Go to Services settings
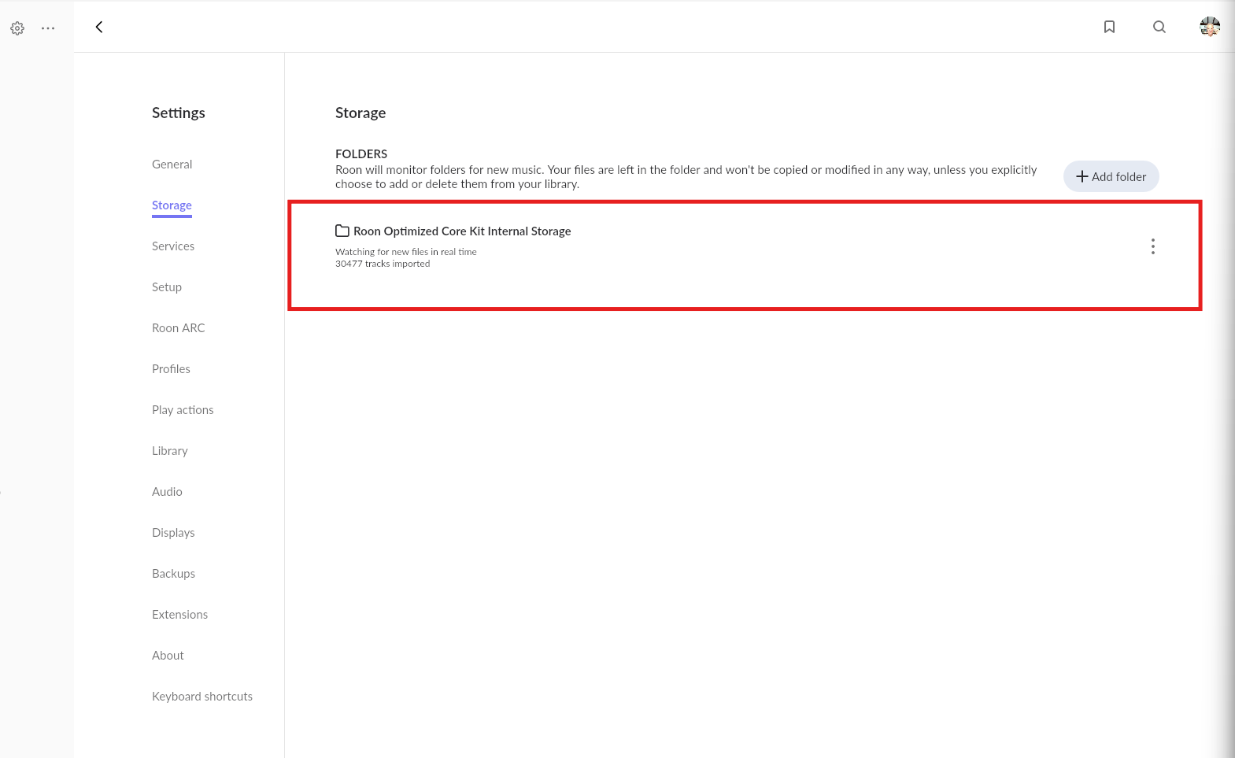This screenshot has width=1235, height=758. click(173, 246)
